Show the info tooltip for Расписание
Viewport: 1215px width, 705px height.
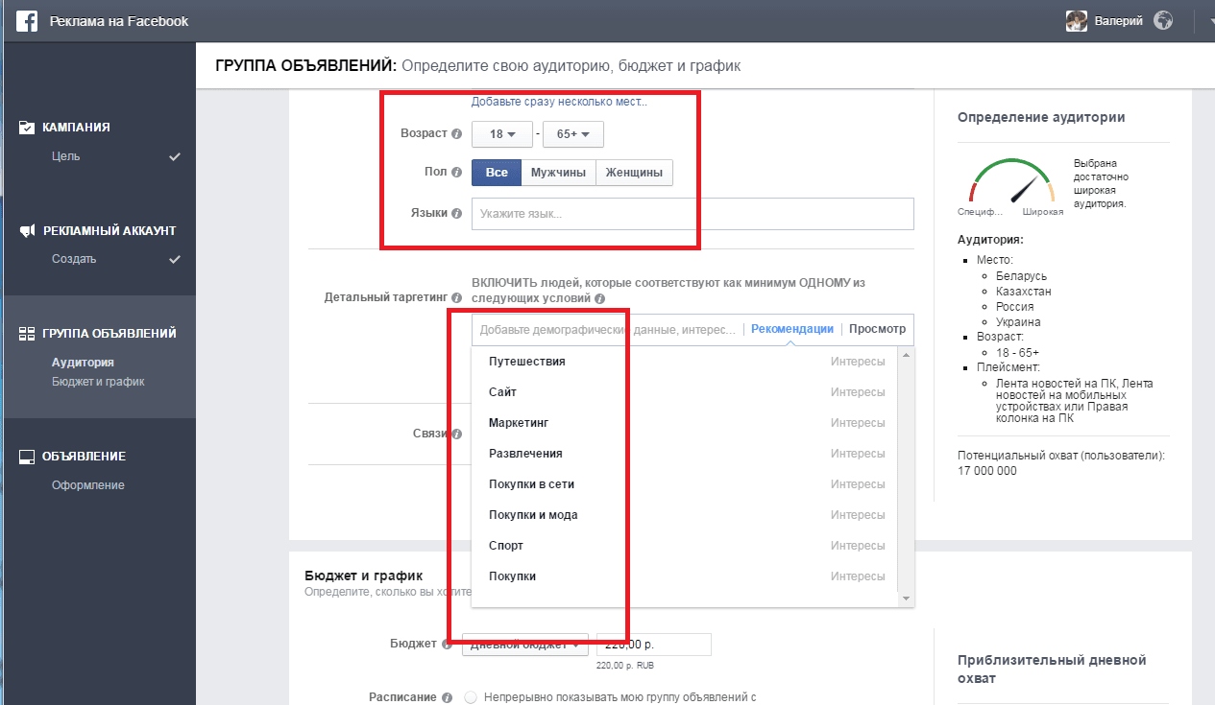click(x=447, y=697)
